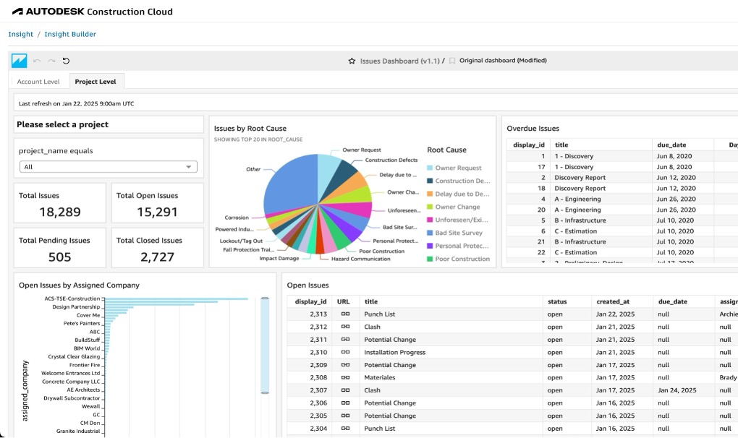738x438 pixels.
Task: Click the ACS-TSE-Construction bar in chart
Action: 176,299
